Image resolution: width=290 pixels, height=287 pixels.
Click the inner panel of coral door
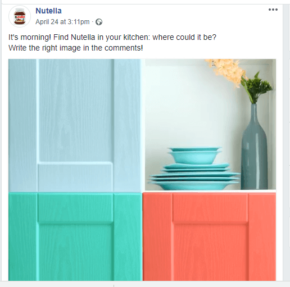(210, 251)
